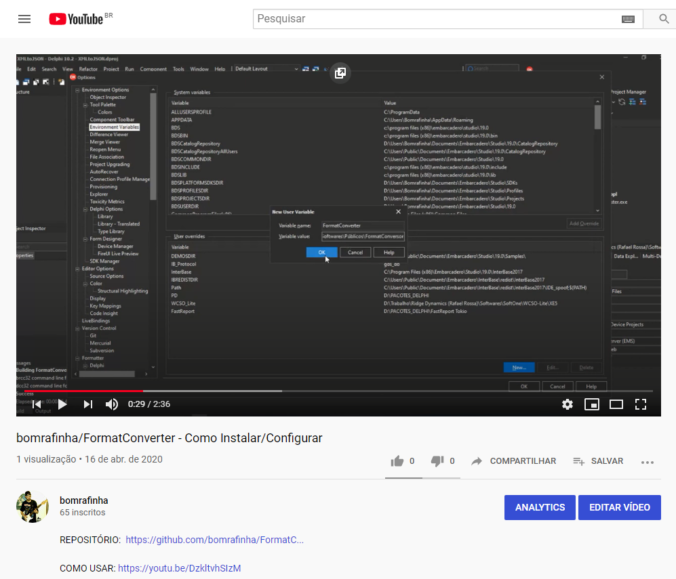Click the search magnifier button
The height and width of the screenshot is (579, 676).
pyautogui.click(x=664, y=19)
